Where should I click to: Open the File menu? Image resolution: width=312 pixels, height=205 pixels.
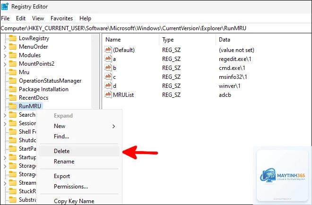[5, 18]
